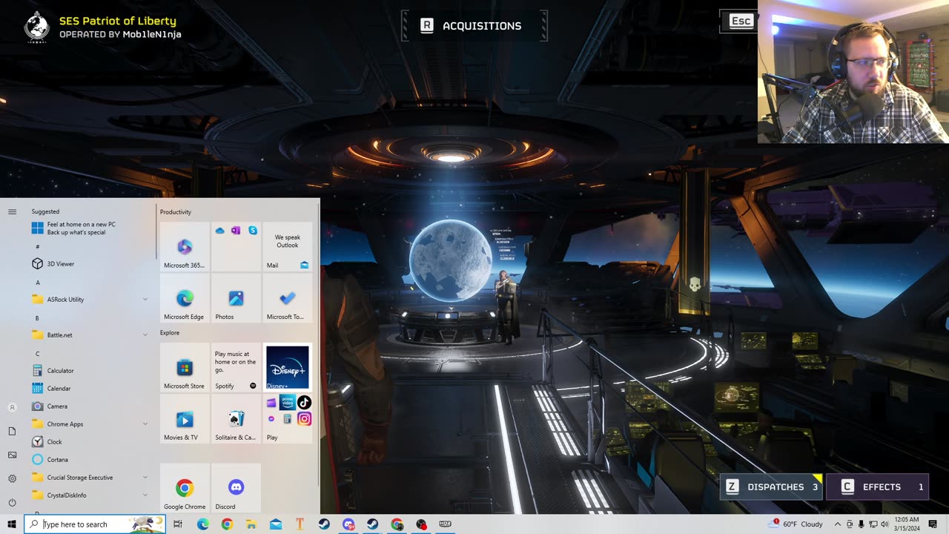
Task: Open Settings gear in Start menu rail
Action: click(12, 478)
